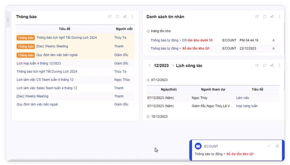Click the PM 04:44:19 timestamp
The height and width of the screenshot is (165, 290).
249,41
